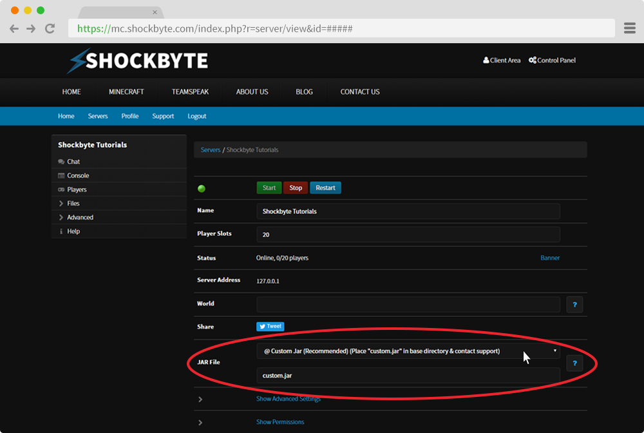Open Chat in sidebar
The width and height of the screenshot is (644, 433).
[119, 162]
